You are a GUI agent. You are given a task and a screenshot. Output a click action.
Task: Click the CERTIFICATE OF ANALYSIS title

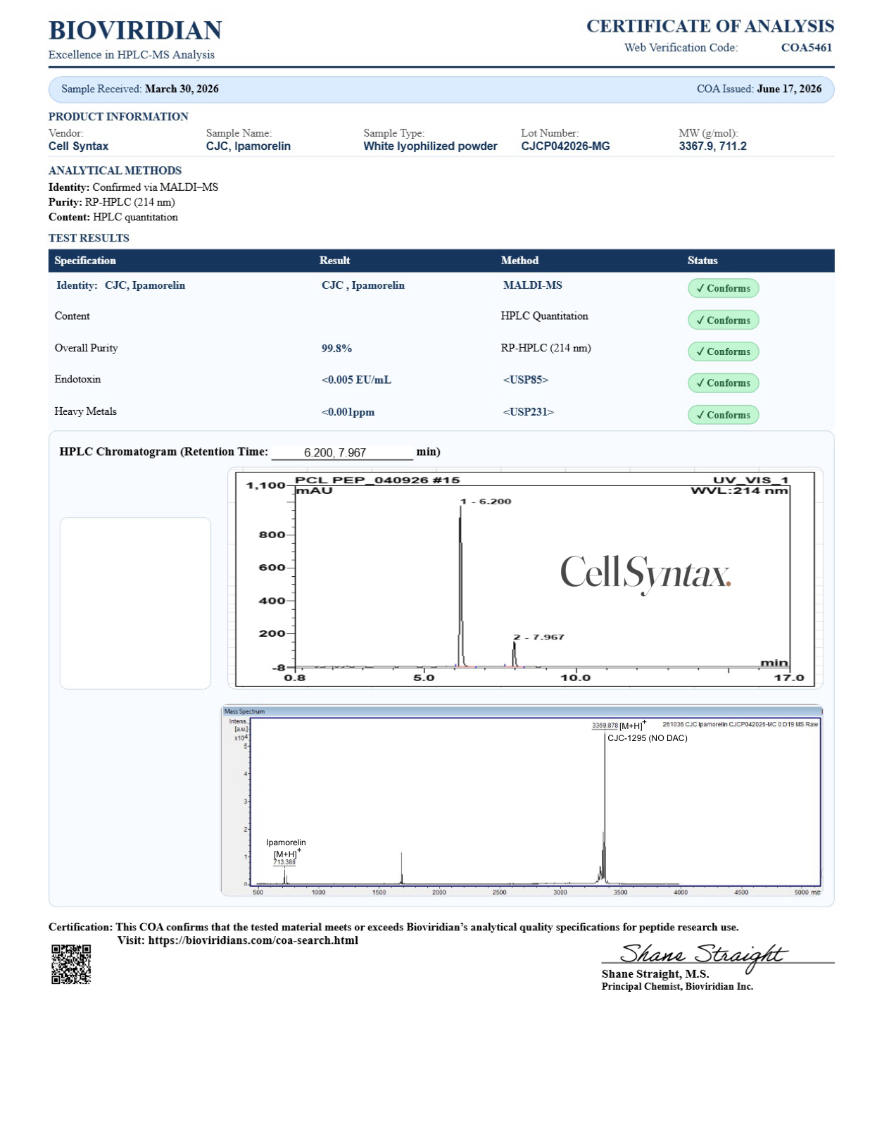pyautogui.click(x=710, y=26)
